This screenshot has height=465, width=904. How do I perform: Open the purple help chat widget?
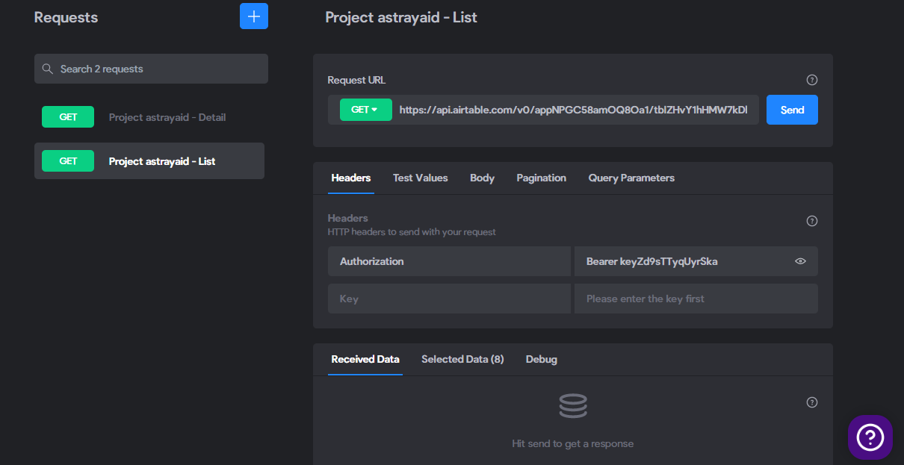[x=870, y=437]
